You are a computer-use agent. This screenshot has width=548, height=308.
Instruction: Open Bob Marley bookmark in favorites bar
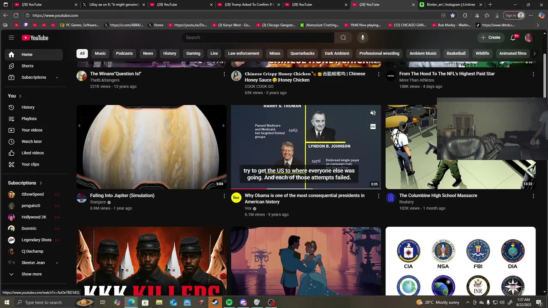(450, 25)
